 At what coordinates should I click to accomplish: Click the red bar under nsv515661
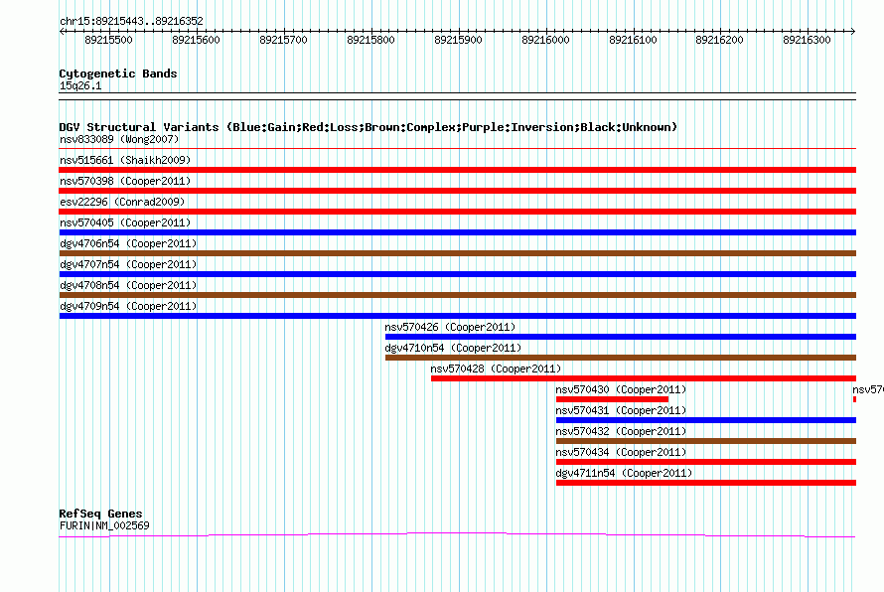(x=457, y=170)
